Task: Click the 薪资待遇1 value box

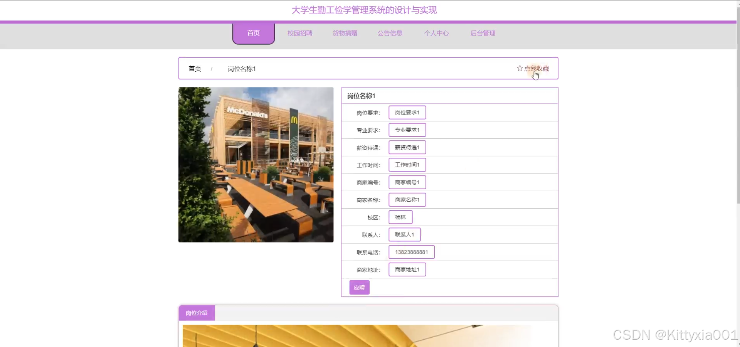Action: (x=407, y=147)
